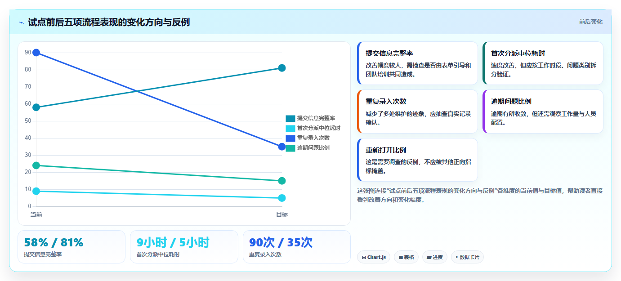Select 首次分派中位耗时 target point at 5
The width and height of the screenshot is (621, 281).
(282, 198)
